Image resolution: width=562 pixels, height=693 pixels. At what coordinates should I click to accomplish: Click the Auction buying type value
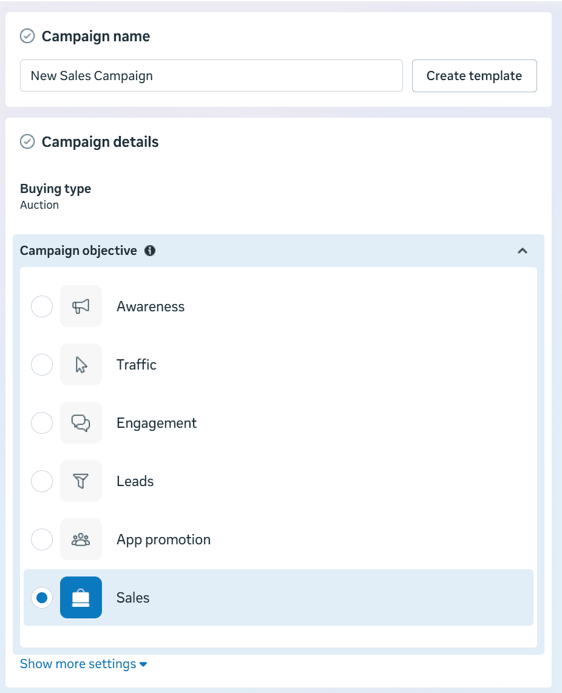[39, 205]
